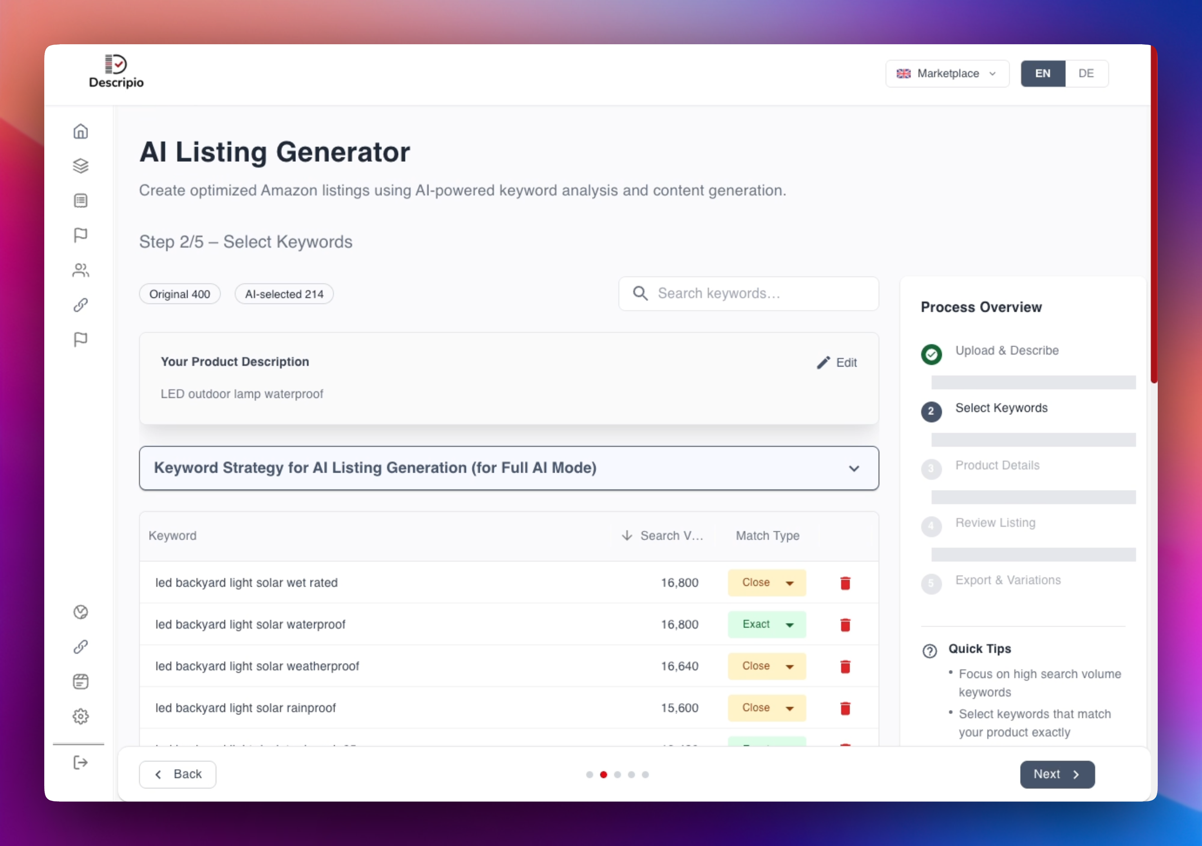Open the Home dashboard icon

[x=81, y=131]
